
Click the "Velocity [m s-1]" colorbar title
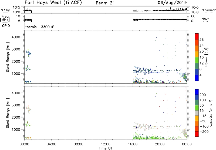click(211, 113)
